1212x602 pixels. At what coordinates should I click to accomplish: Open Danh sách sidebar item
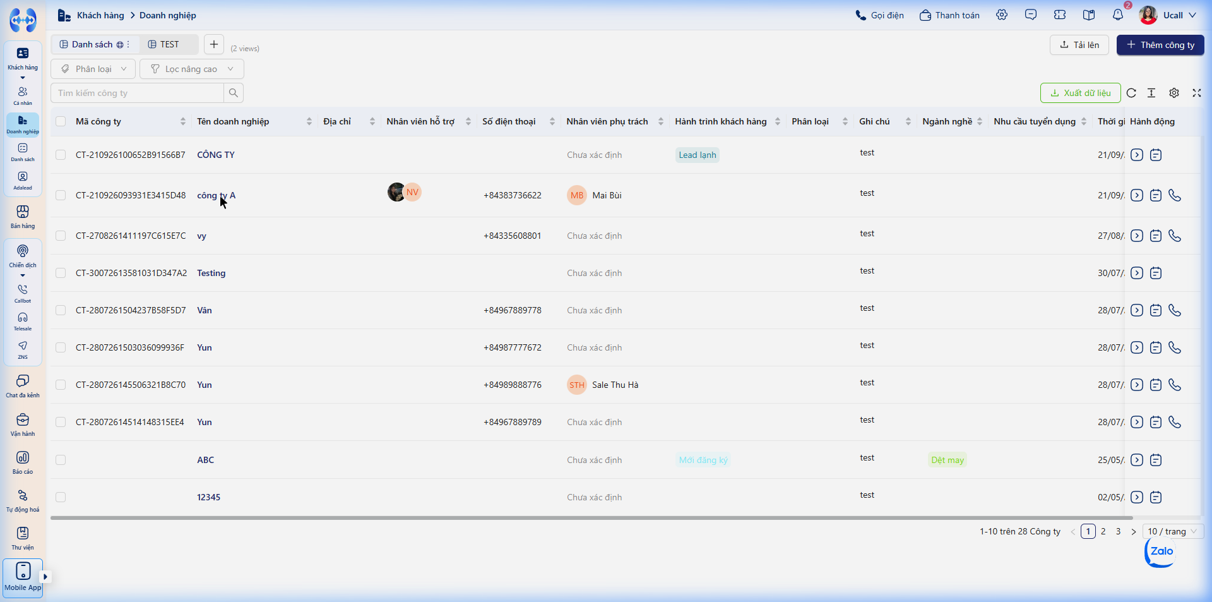point(23,152)
